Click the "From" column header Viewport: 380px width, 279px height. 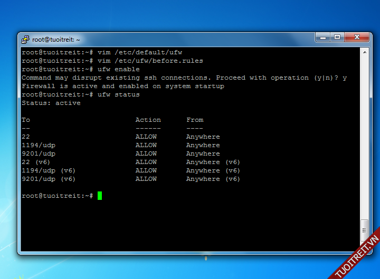tap(195, 120)
